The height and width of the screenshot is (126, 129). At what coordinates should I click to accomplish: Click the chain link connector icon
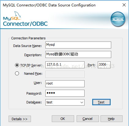pyautogui.click(x=118, y=19)
